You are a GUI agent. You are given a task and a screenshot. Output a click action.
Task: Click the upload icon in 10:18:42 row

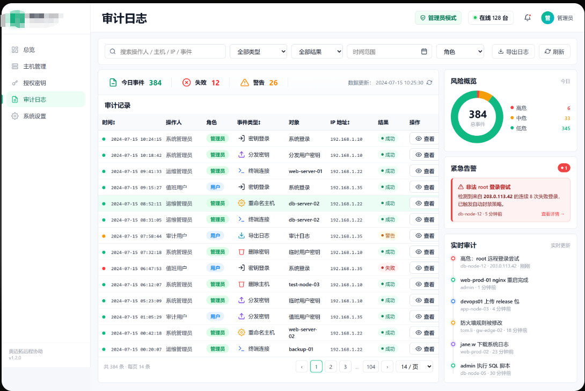242,155
